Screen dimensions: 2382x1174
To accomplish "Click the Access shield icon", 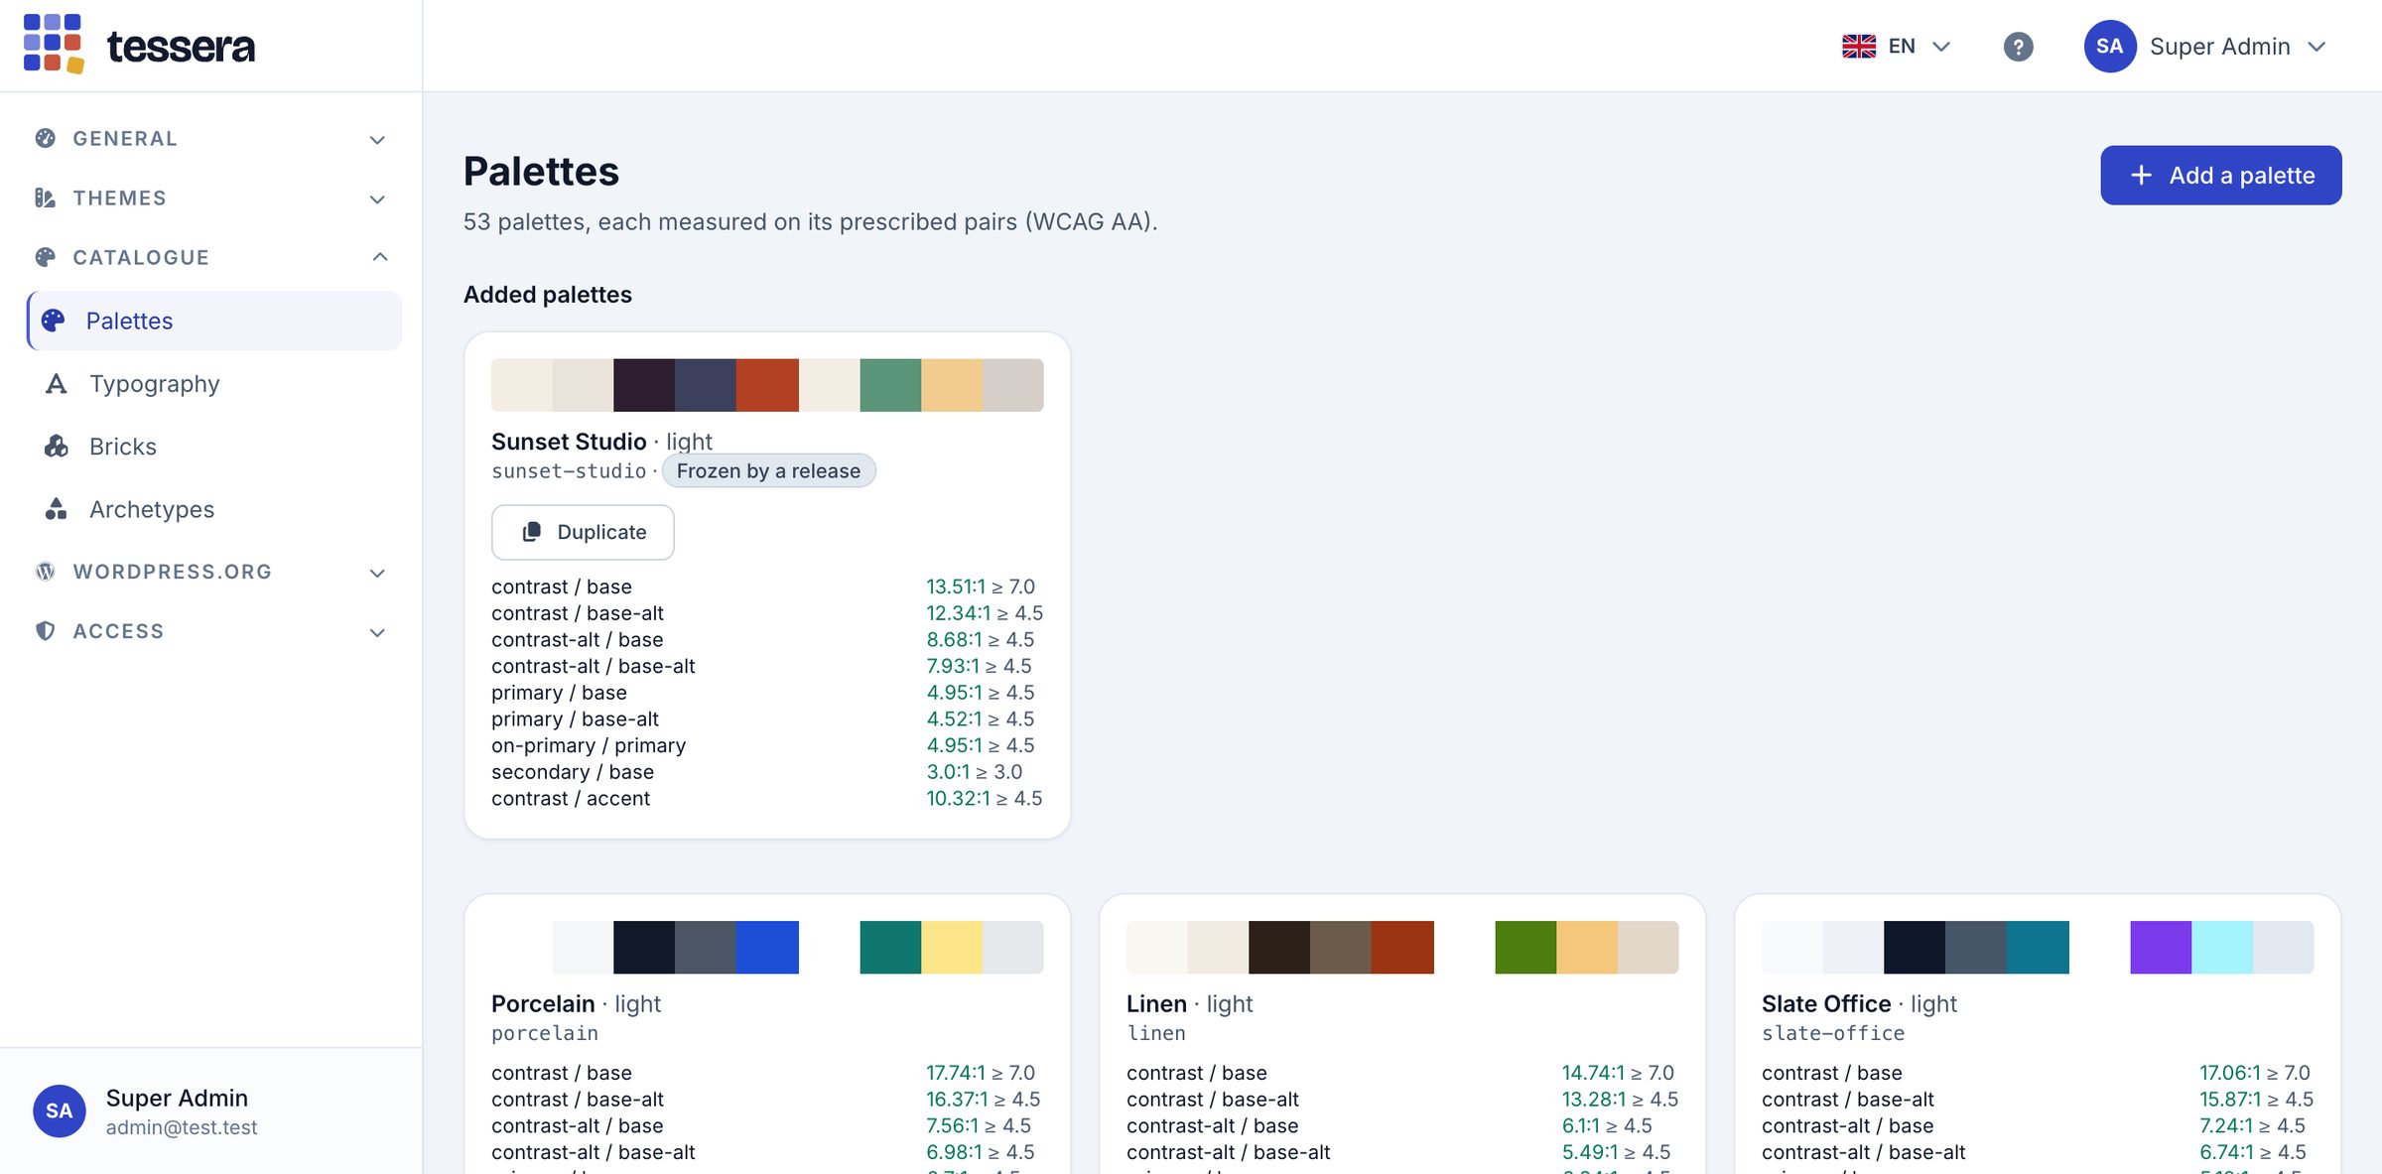I will coord(45,631).
